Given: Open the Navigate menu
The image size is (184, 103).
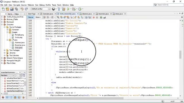Looking at the screenshot, I should (x=17, y=5).
